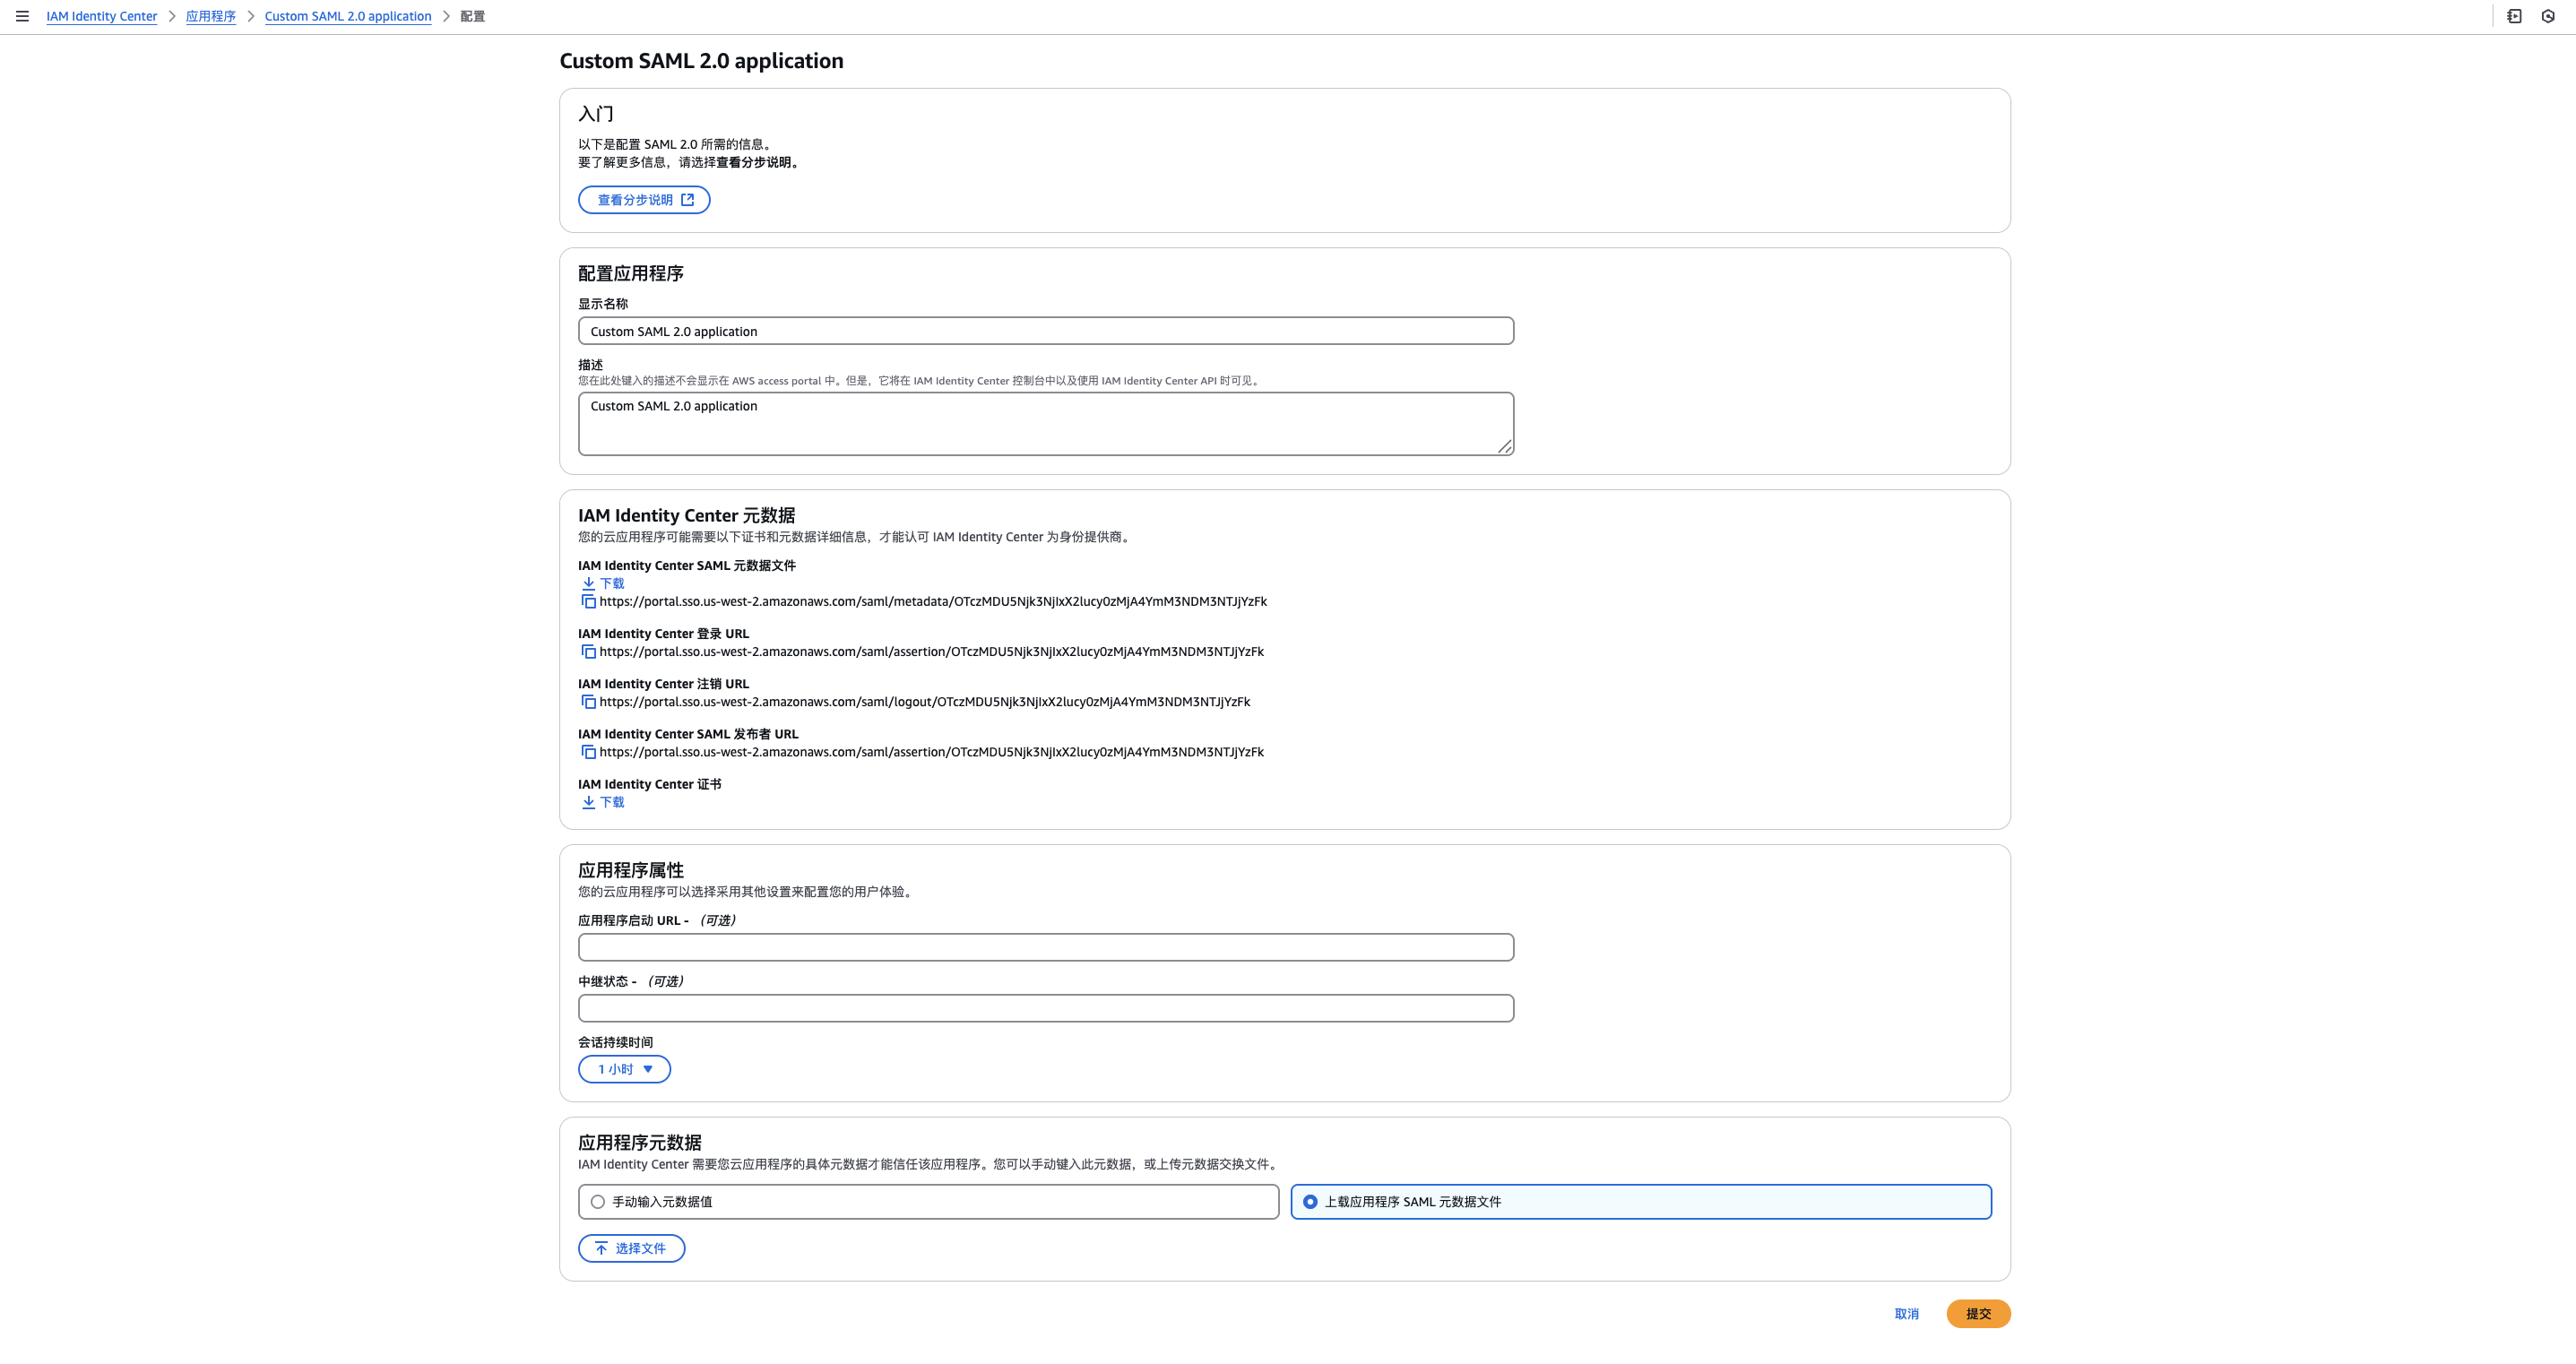Click the description textarea resize handle
The image size is (2576, 1364).
(1505, 447)
